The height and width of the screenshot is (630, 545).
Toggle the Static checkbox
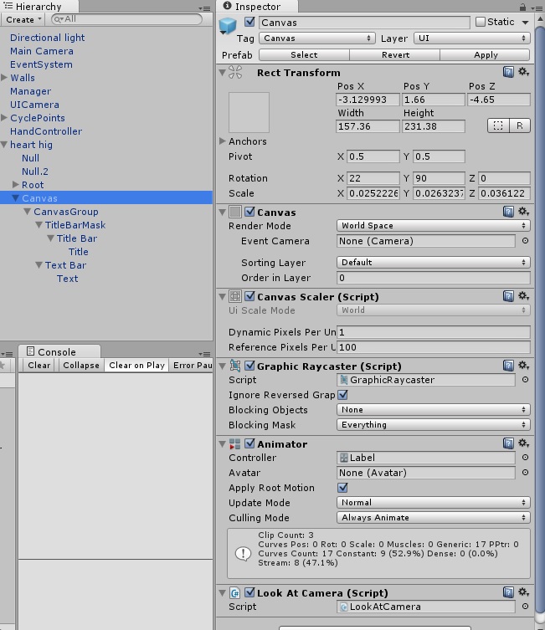pyautogui.click(x=481, y=23)
